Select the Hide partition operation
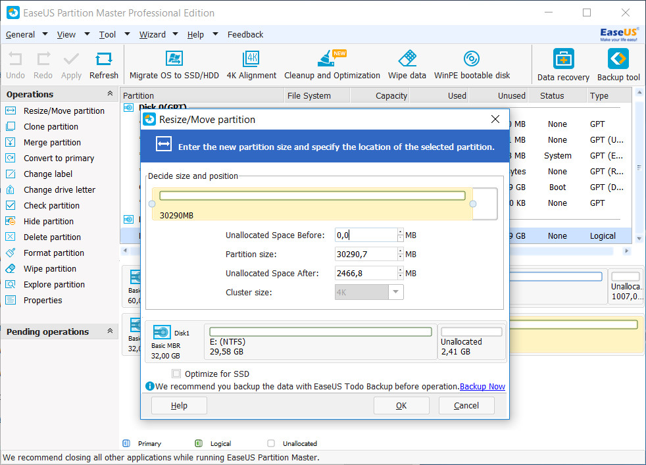The width and height of the screenshot is (646, 465). (48, 222)
